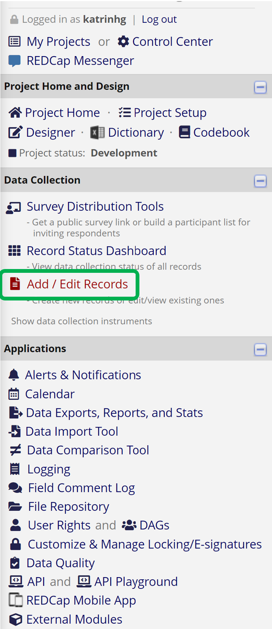Open the API Playground link
Viewport: 272px width, 629px height.
(x=136, y=582)
